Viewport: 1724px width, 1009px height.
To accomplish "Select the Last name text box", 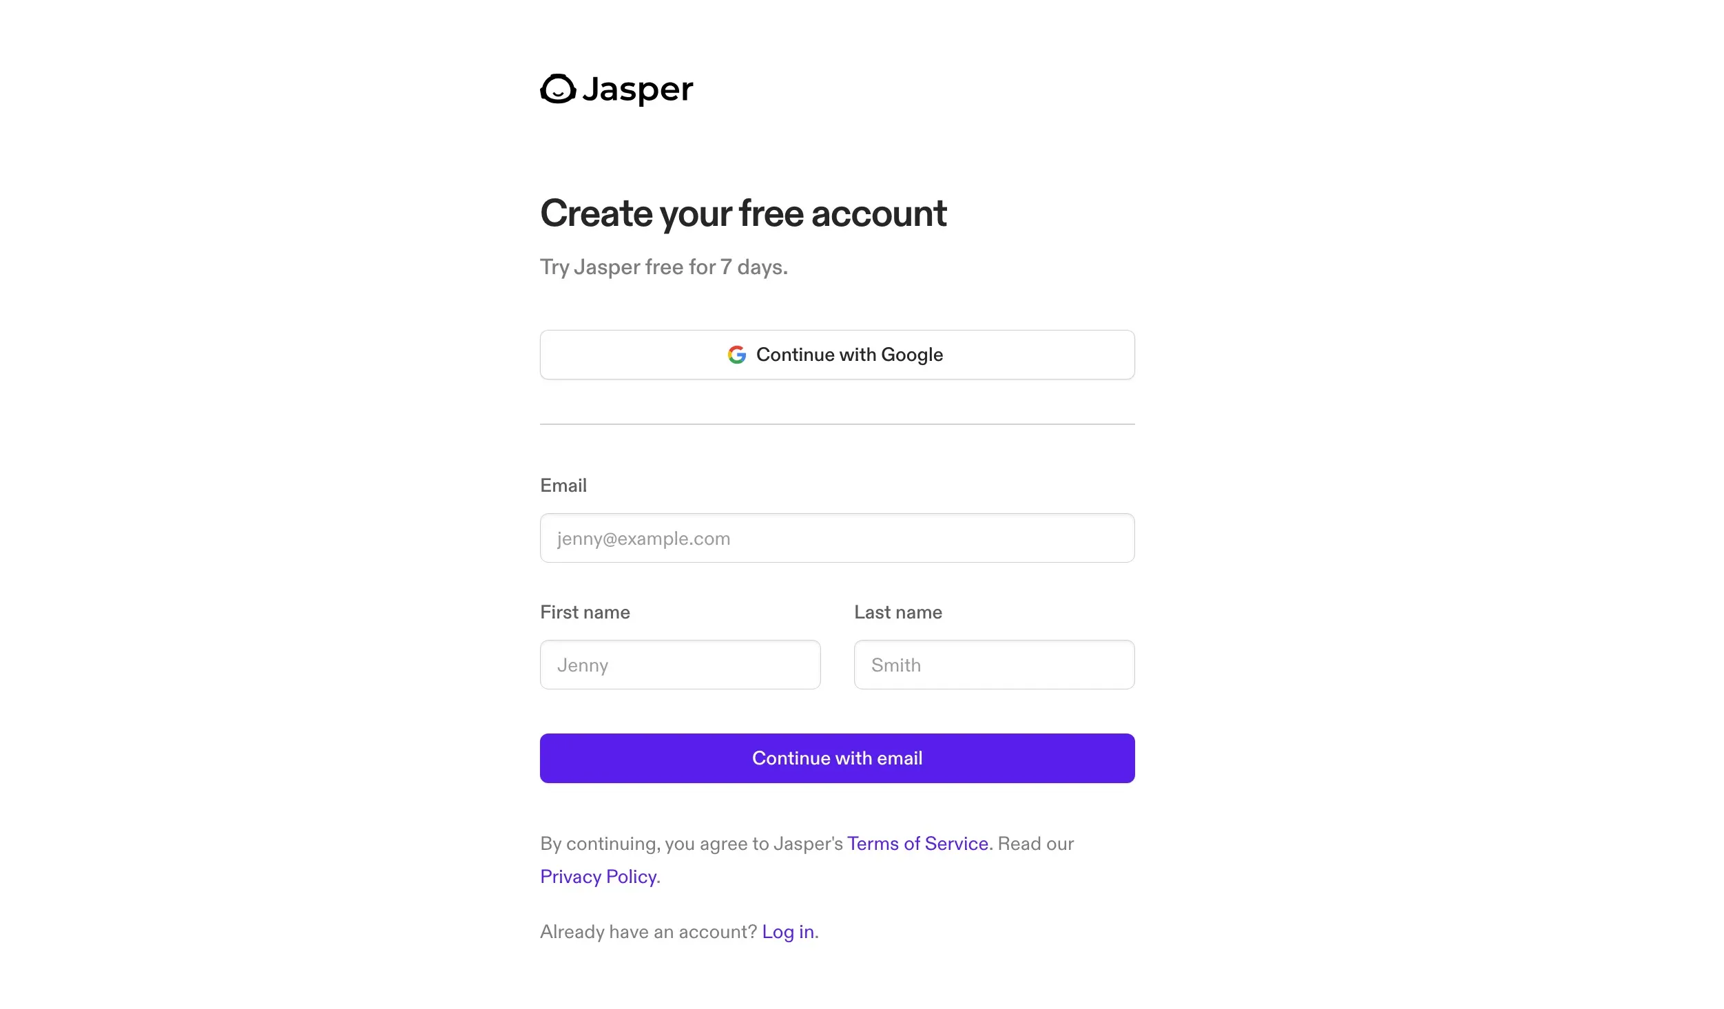I will [994, 665].
